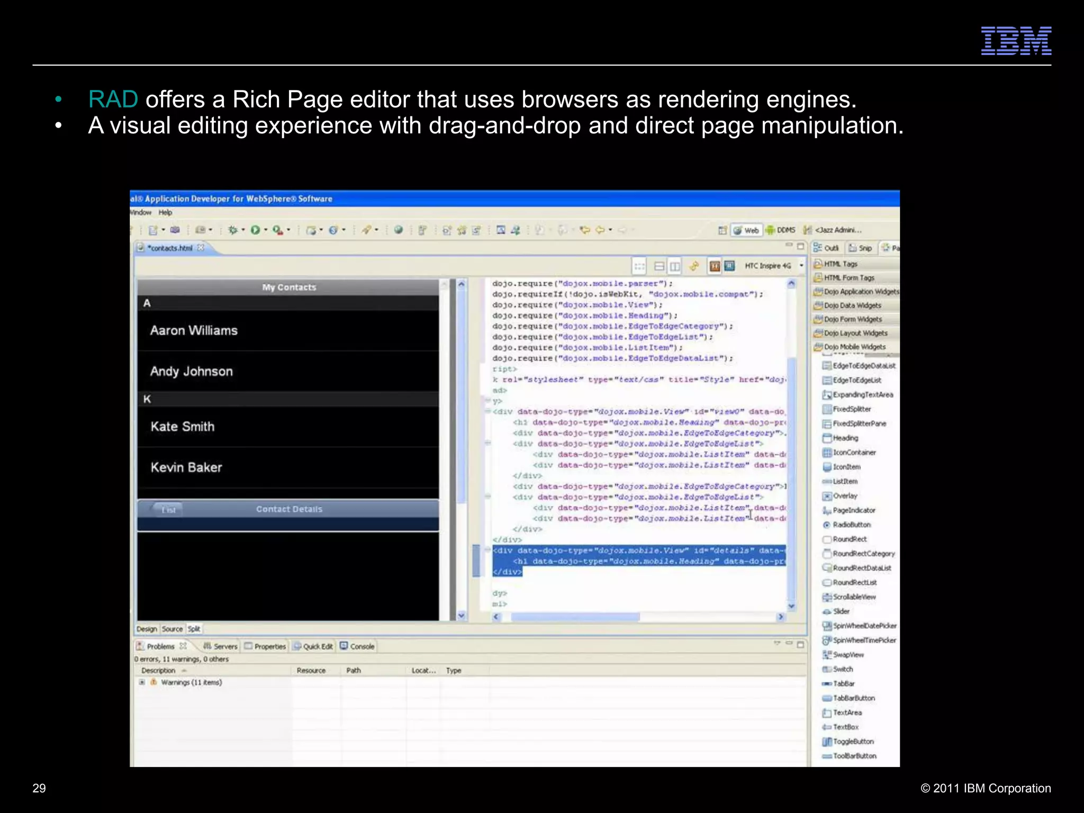Select ListItem widget in palette
Image resolution: width=1084 pixels, height=813 pixels.
[x=839, y=481]
